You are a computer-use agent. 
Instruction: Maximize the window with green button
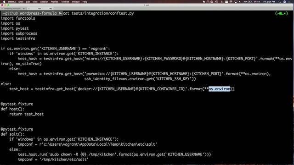pos(8,5)
